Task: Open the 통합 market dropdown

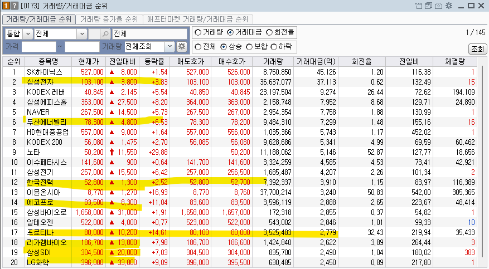Action: tap(28, 34)
